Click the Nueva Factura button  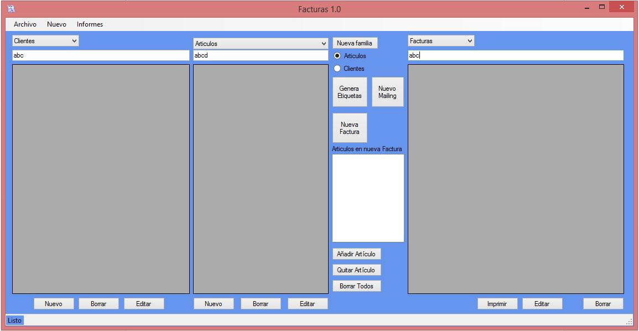(x=350, y=128)
